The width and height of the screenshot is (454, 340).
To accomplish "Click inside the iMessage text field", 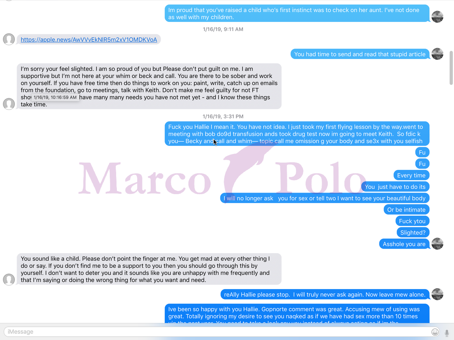I will (217, 332).
